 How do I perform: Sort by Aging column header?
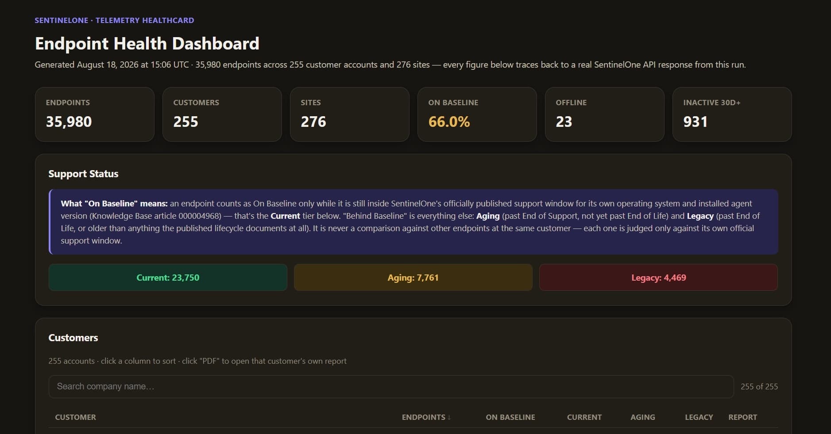[642, 417]
